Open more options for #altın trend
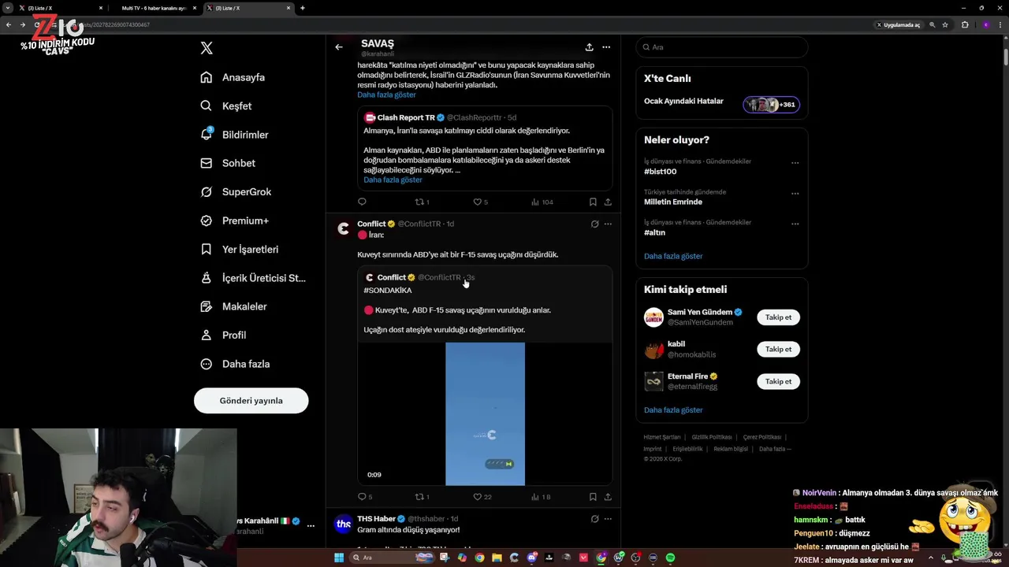This screenshot has height=567, width=1009. coord(795,224)
